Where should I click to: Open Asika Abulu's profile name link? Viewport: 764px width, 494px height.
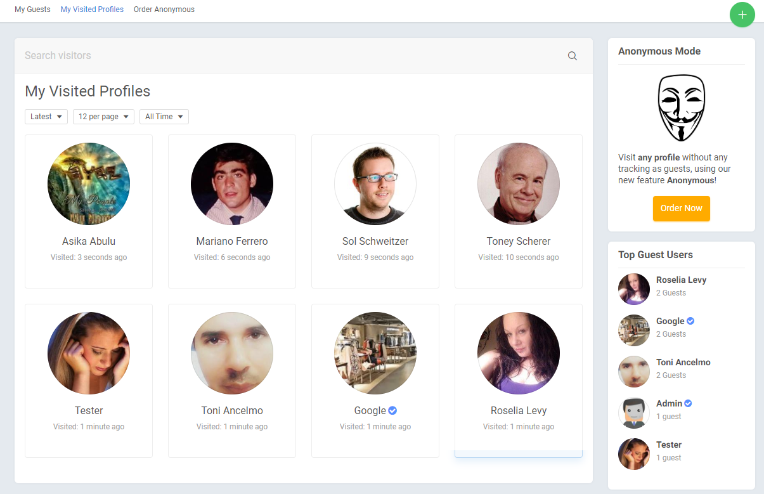coord(89,241)
